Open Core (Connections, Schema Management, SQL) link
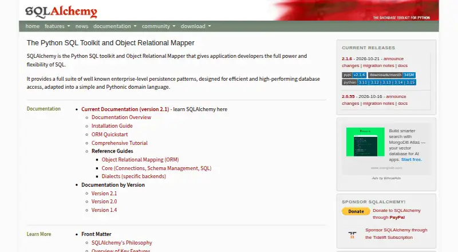This screenshot has height=252, width=458. [x=156, y=168]
